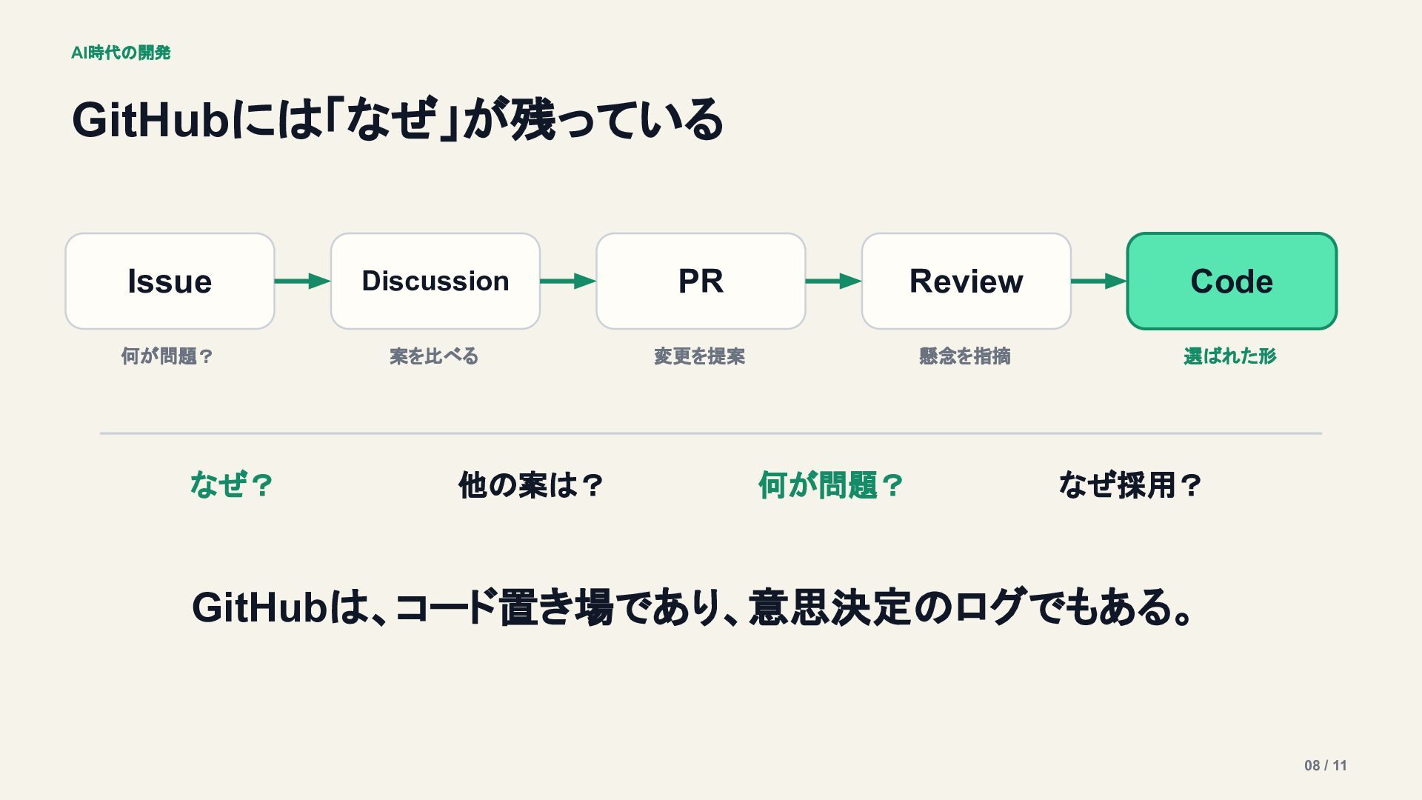Click the arrow between PR and Review
The width and height of the screenshot is (1422, 800).
833,281
